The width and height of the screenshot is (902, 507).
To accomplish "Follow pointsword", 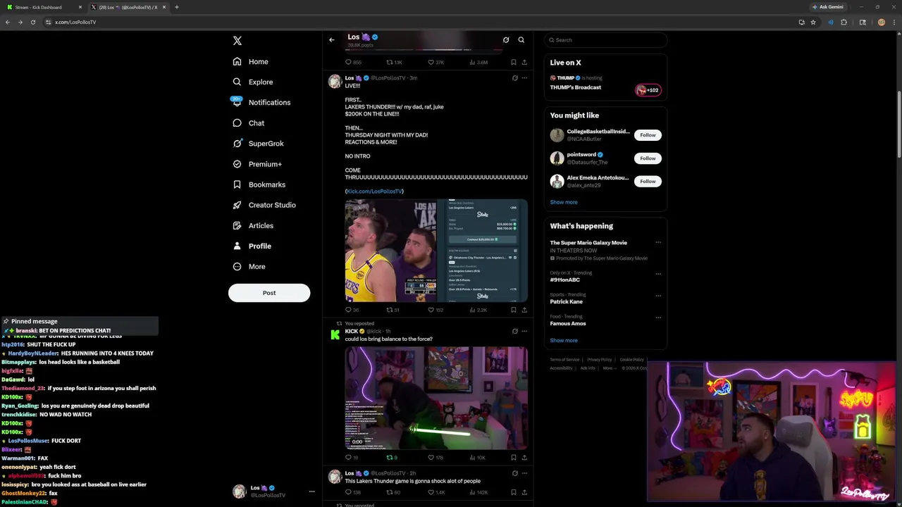I will pos(648,158).
